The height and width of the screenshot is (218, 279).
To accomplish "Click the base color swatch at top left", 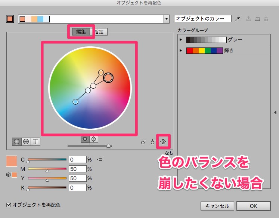I will 10,19.
